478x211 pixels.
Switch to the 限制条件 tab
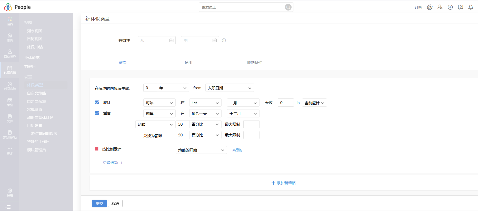(x=254, y=63)
